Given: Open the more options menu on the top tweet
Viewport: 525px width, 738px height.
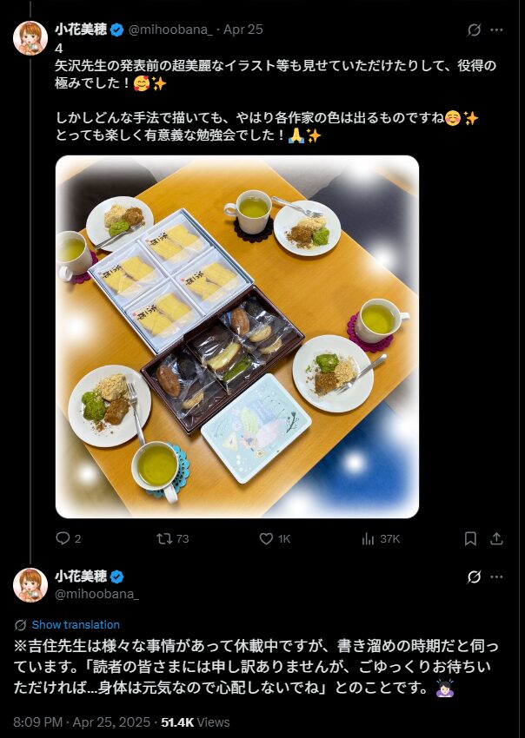Looking at the screenshot, I should 496,30.
